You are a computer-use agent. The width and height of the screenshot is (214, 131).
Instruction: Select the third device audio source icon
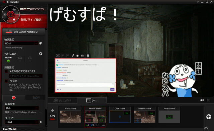pyautogui.click(x=30, y=59)
